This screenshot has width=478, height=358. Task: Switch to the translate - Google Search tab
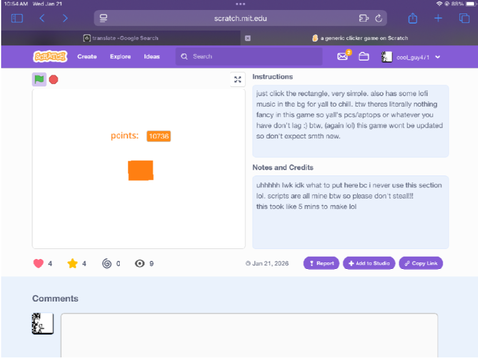120,38
